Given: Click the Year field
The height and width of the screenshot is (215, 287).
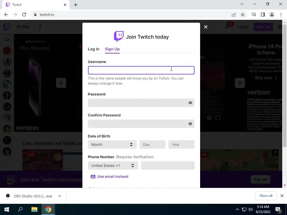Looking at the screenshot, I should click(x=181, y=144).
